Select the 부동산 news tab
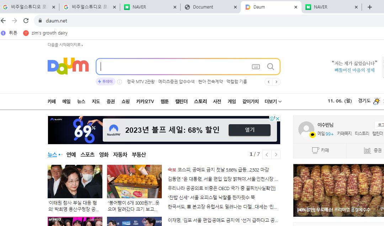The height and width of the screenshot is (226, 384). click(x=139, y=155)
